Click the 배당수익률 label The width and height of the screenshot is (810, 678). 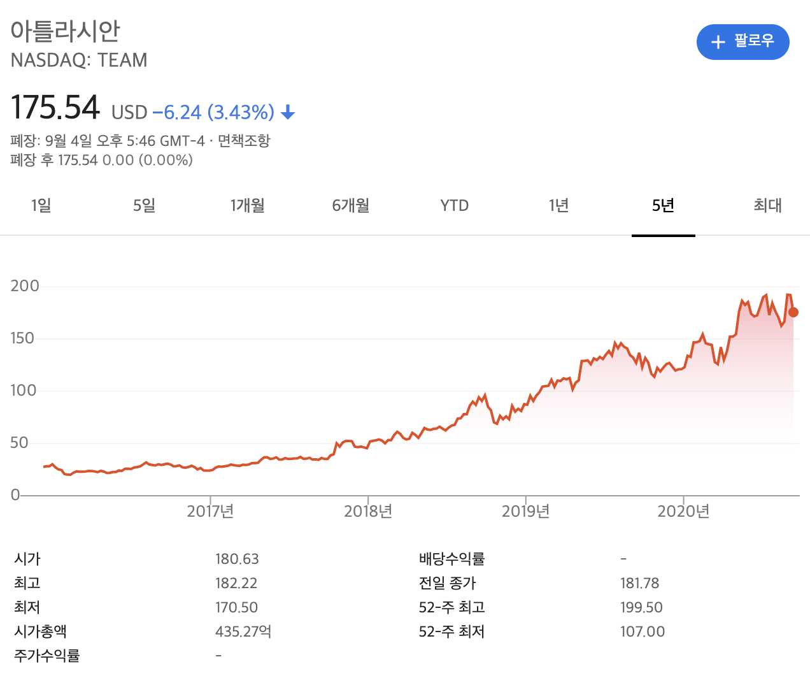(452, 559)
